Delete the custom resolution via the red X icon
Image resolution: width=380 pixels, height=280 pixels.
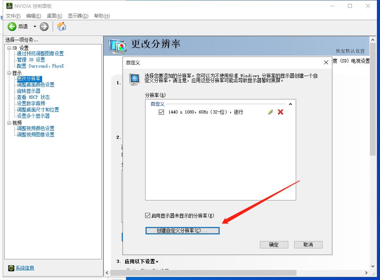280,112
